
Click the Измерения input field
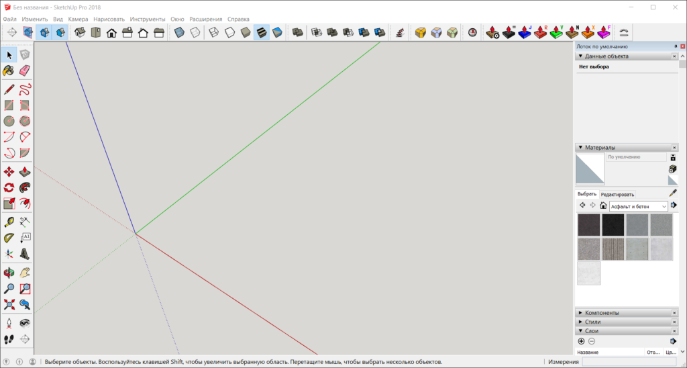click(629, 362)
